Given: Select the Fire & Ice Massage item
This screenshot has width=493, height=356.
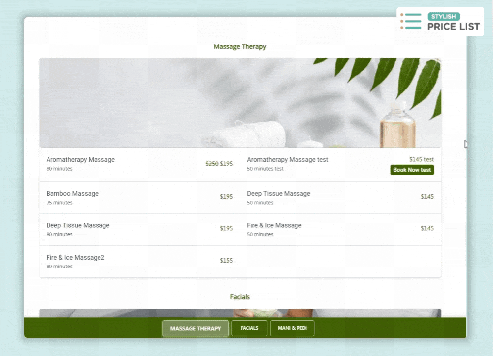Looking at the screenshot, I should 341,230.
